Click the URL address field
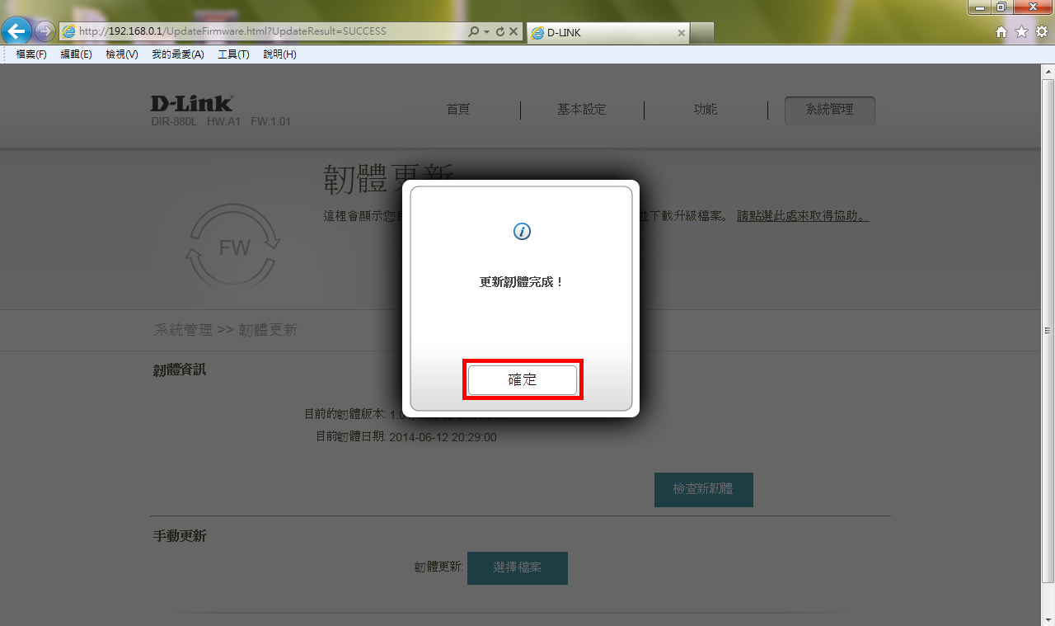This screenshot has height=626, width=1055. [x=264, y=31]
